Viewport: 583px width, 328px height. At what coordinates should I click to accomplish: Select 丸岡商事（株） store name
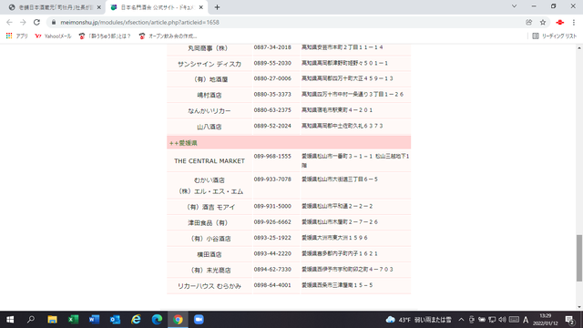[208, 48]
